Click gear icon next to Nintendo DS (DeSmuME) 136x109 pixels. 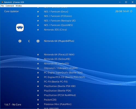pos(38,59)
